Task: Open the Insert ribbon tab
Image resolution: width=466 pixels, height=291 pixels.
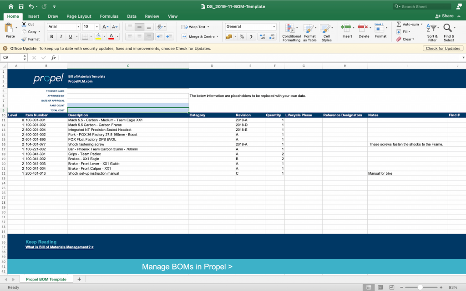Action: point(33,16)
